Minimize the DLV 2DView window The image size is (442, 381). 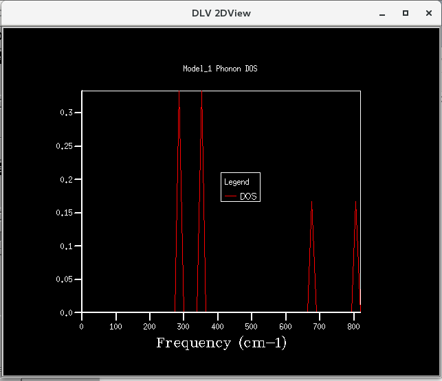coord(382,14)
